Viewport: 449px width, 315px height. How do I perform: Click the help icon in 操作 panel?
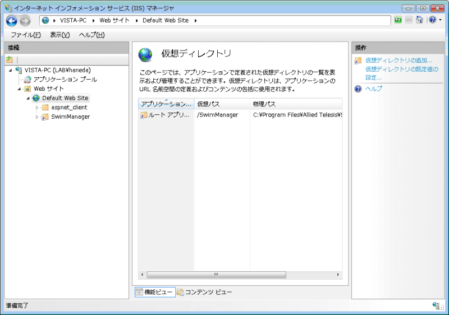coord(358,89)
